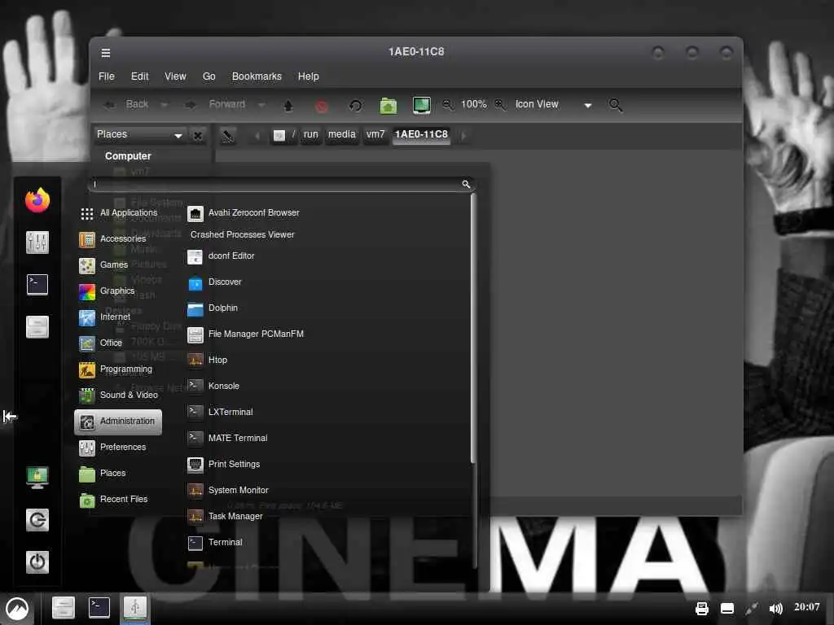Click the printer tray icon

(702, 608)
